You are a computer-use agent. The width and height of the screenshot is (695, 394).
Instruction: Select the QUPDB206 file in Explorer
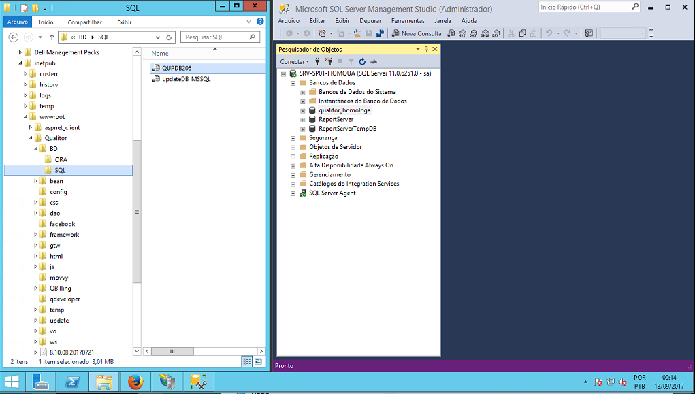tap(176, 68)
